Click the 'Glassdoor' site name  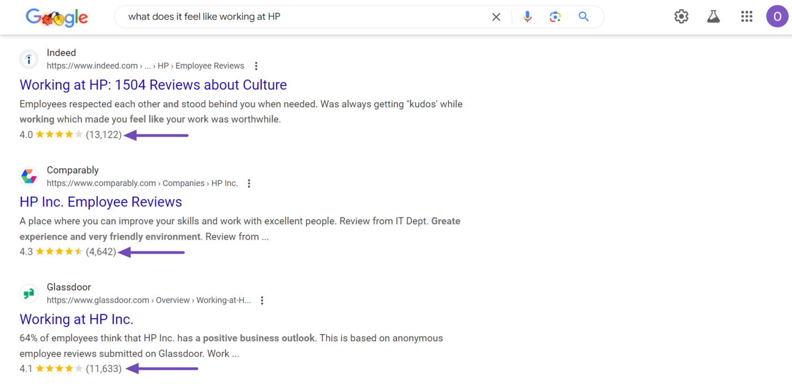click(x=69, y=287)
